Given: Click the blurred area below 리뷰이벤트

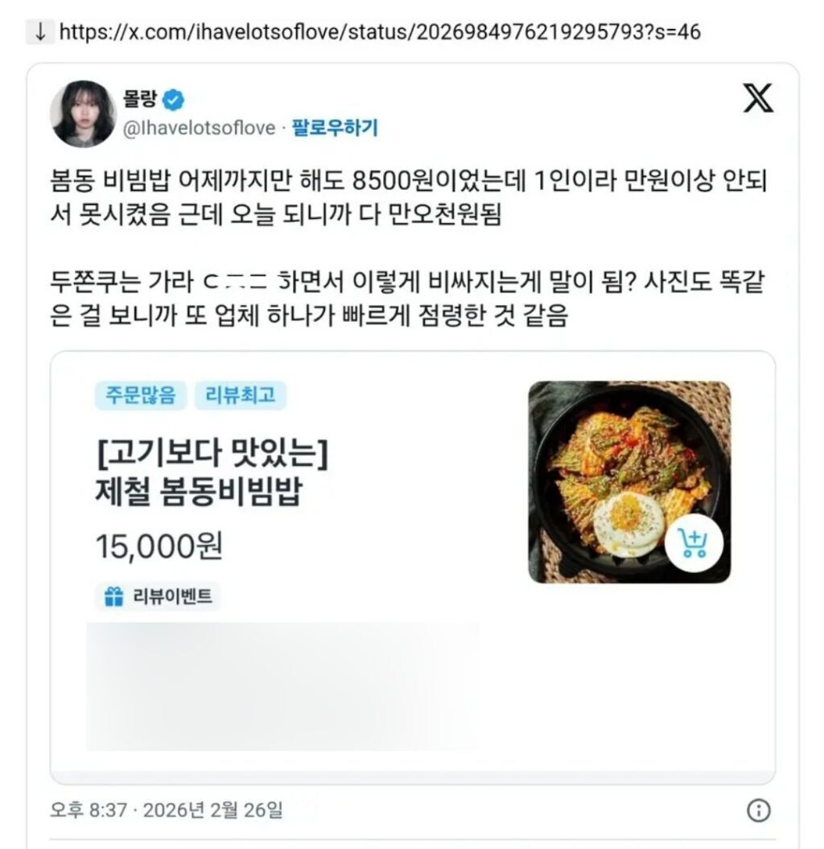Looking at the screenshot, I should (282, 686).
